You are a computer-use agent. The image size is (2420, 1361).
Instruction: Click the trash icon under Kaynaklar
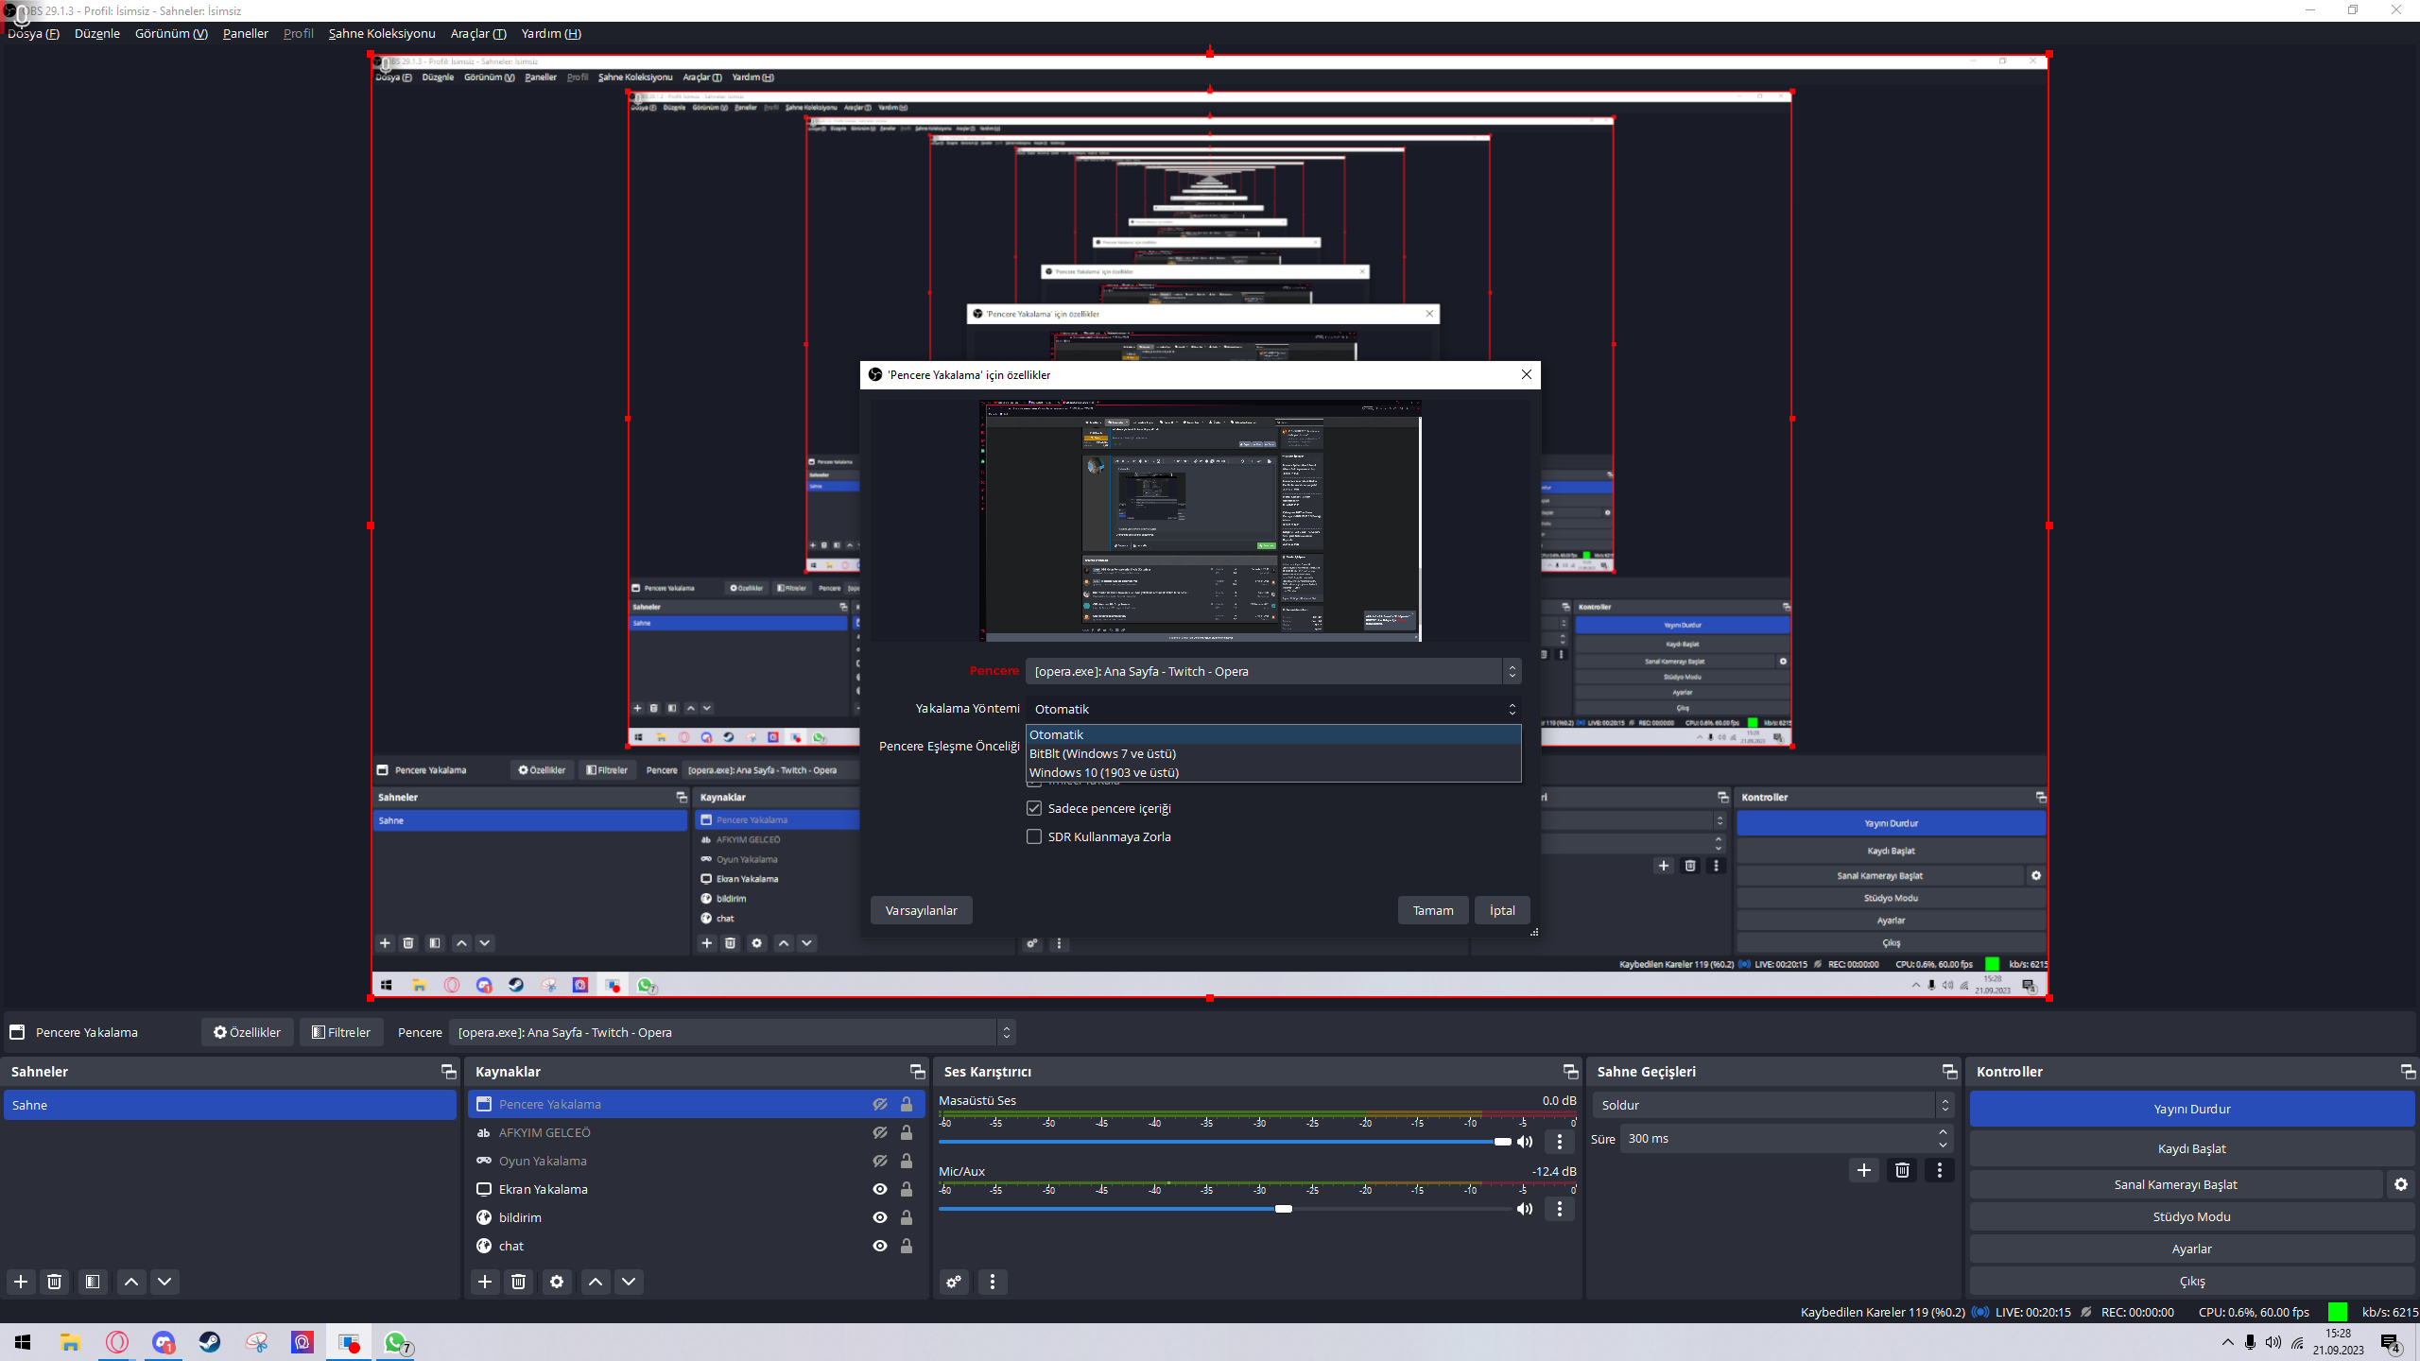tap(518, 1282)
